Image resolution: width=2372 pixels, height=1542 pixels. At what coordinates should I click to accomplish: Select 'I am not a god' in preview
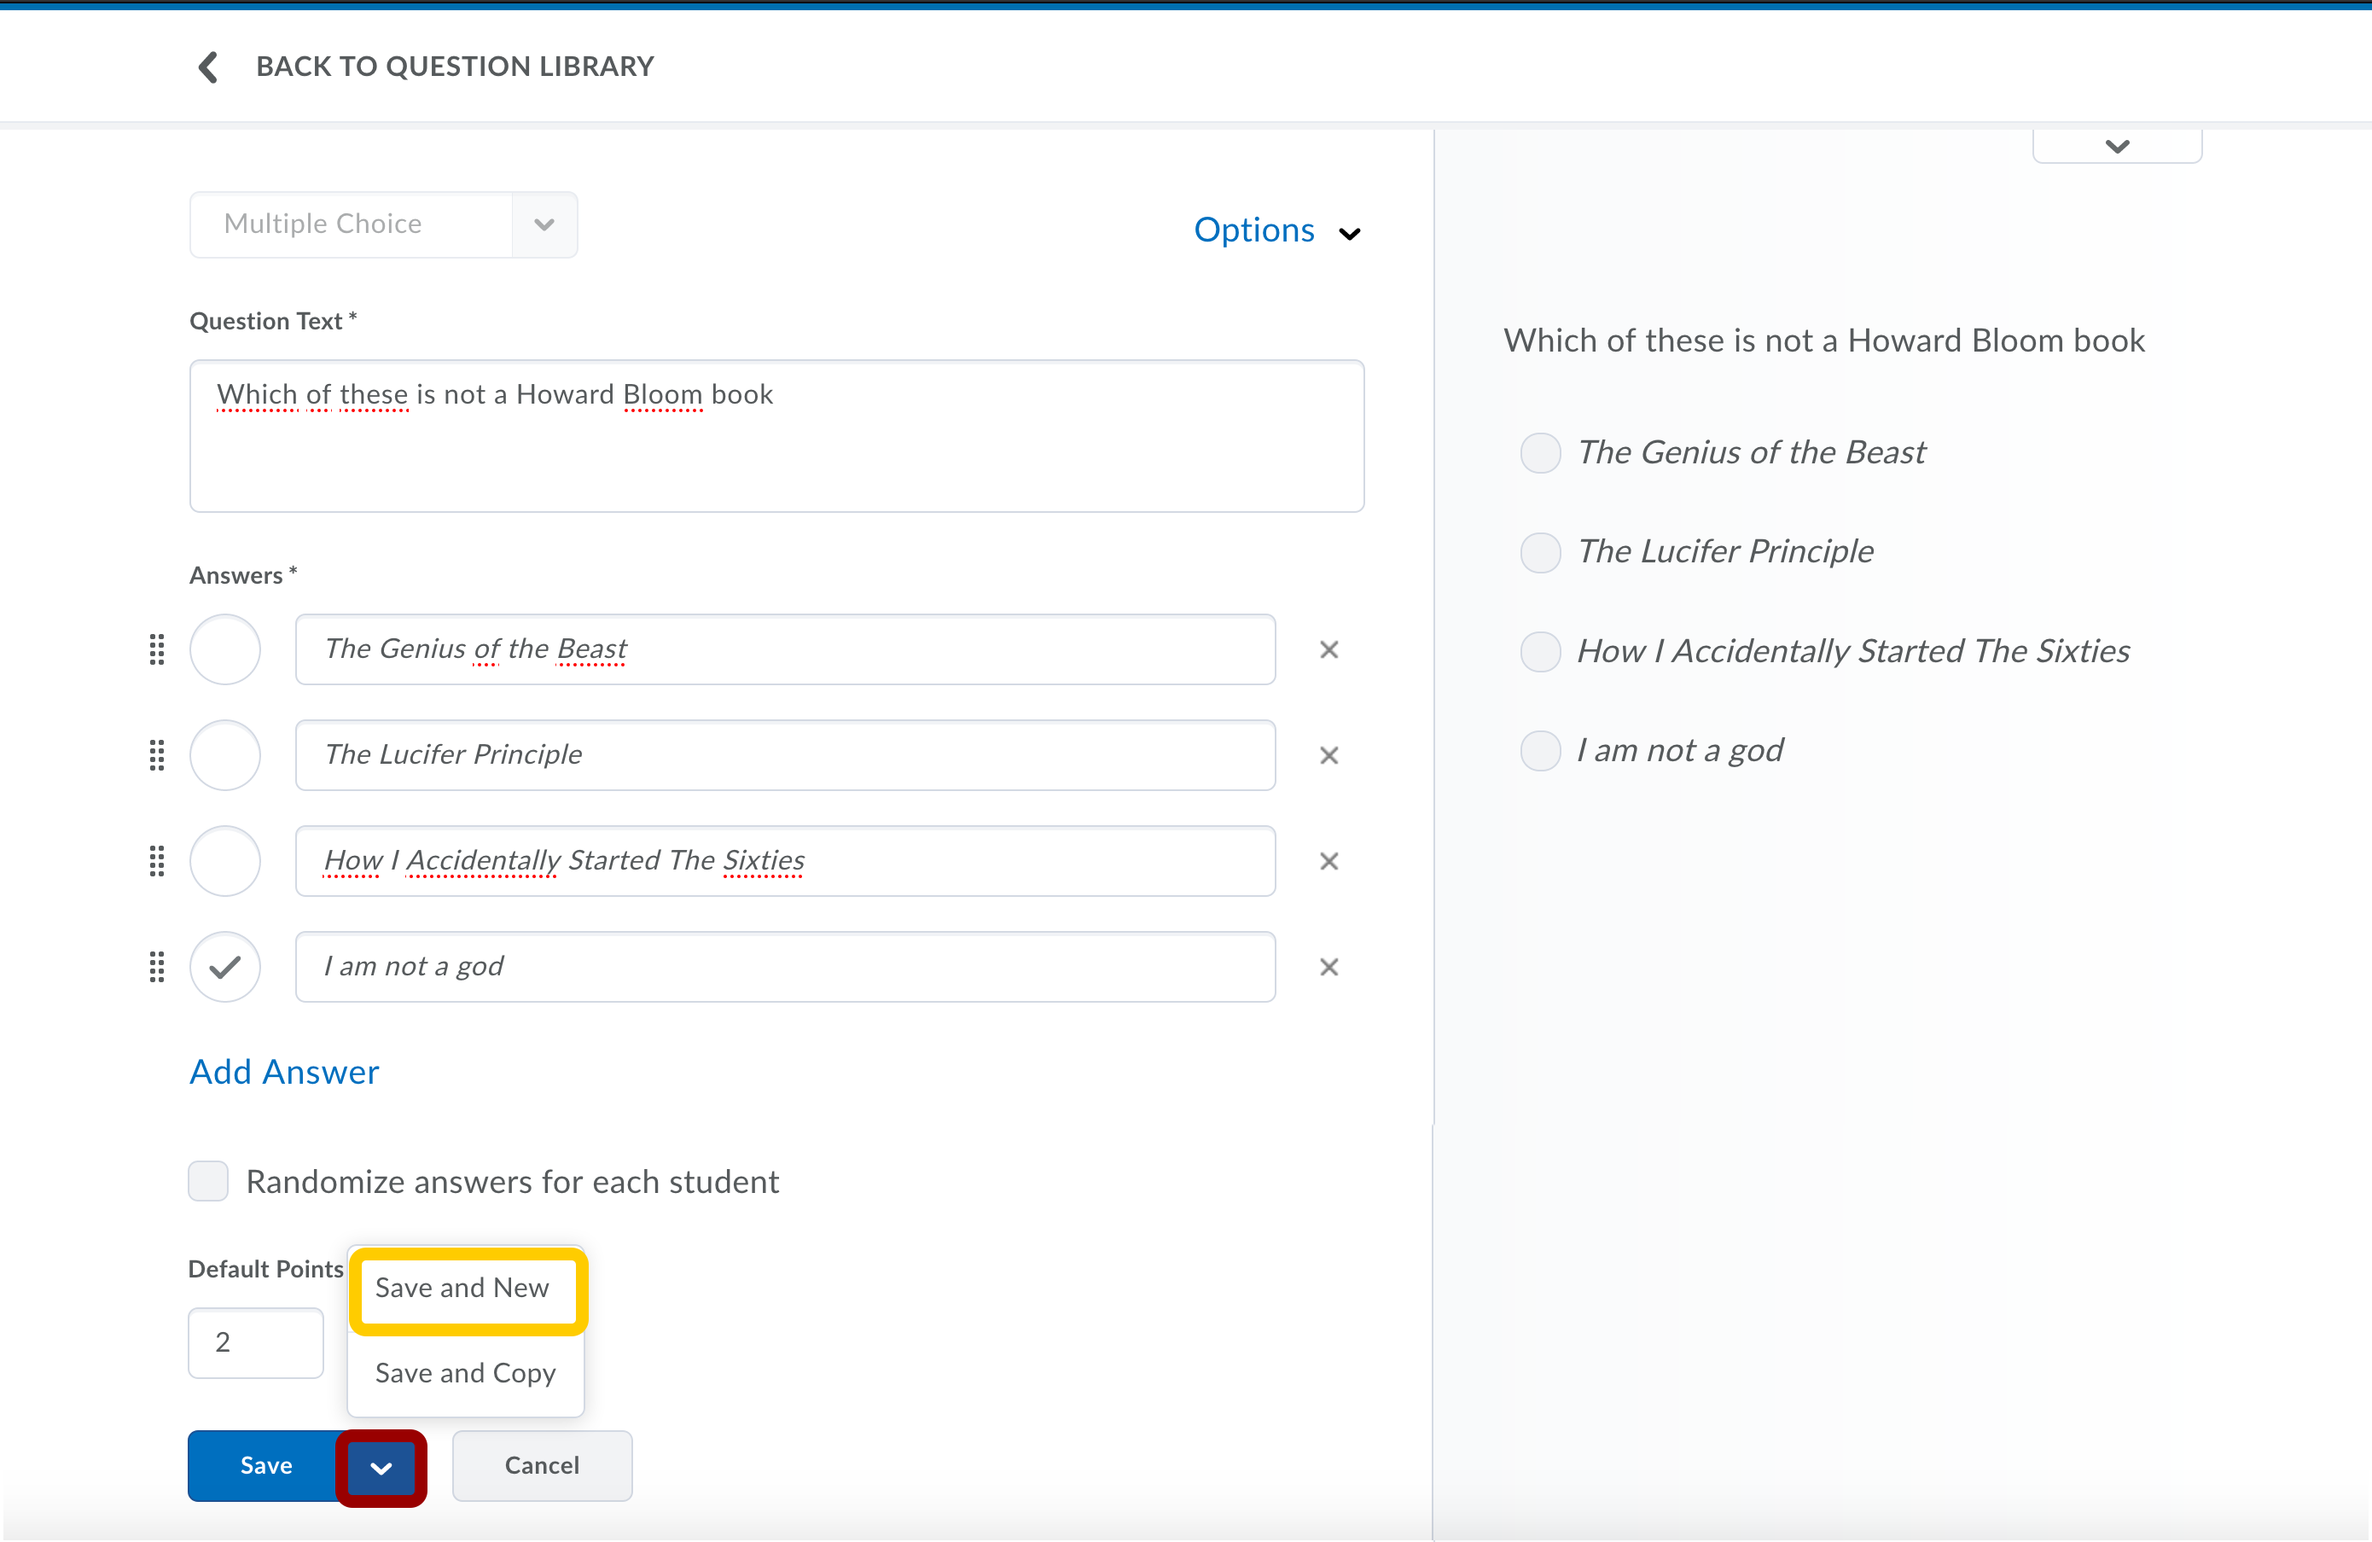(x=1540, y=751)
